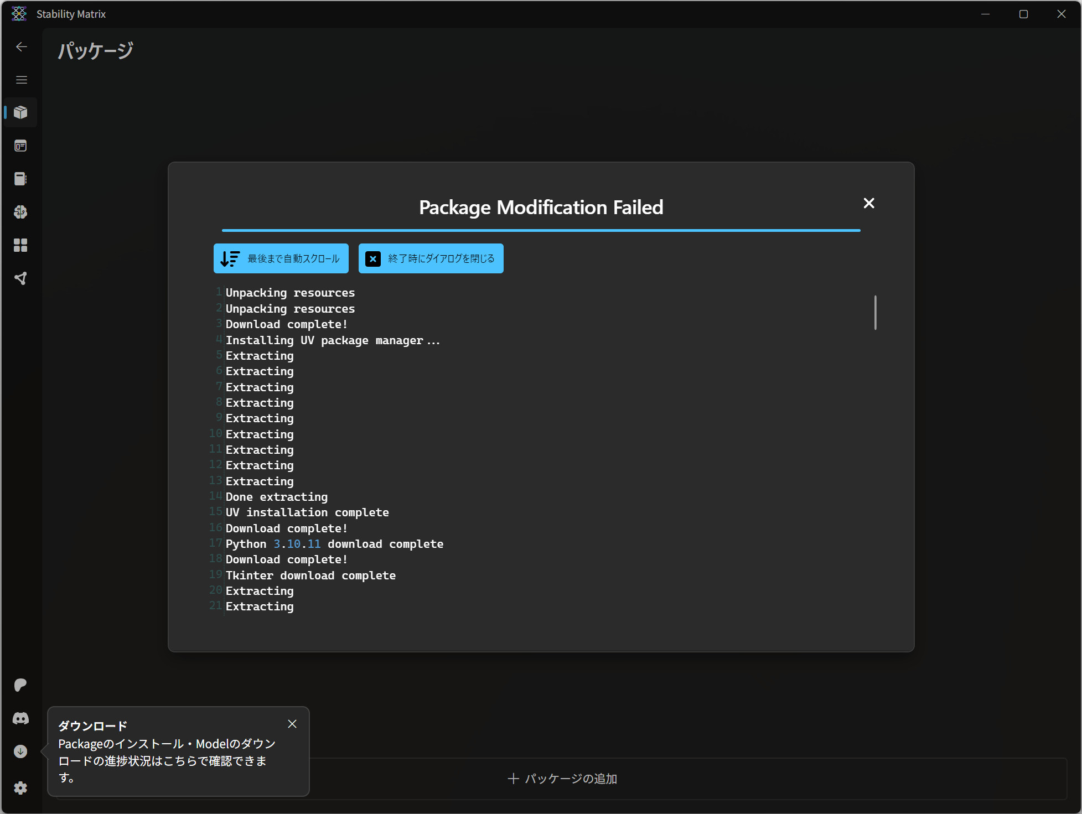
Task: Open the Inference panel icon
Action: pos(21,146)
